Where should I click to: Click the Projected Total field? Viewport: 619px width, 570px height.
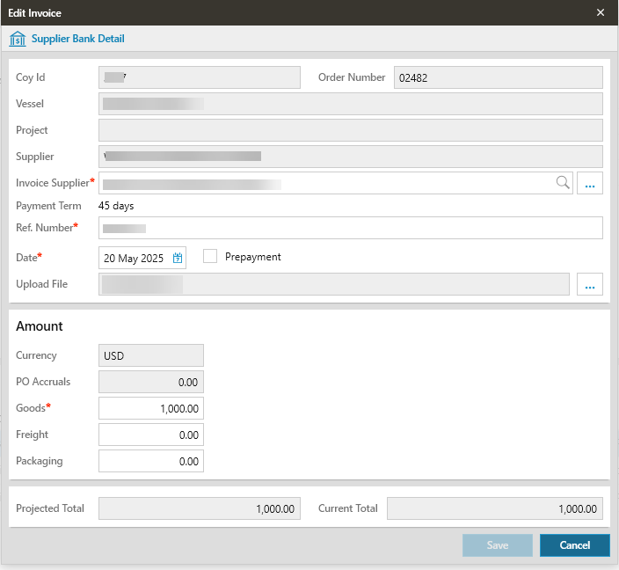200,508
